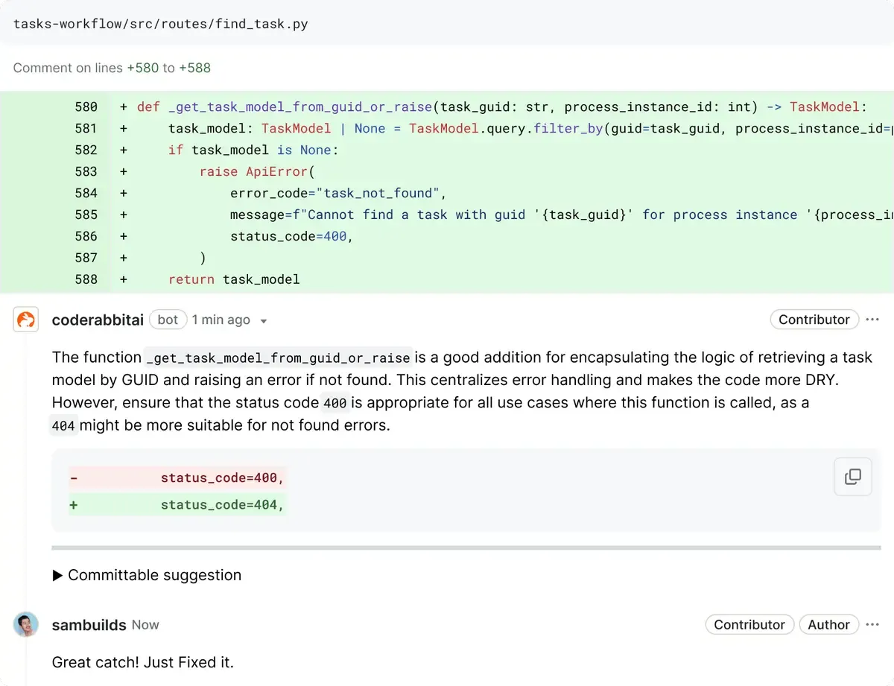Screen dimensions: 894x686
Task: Click line number 582
Action: 86,150
